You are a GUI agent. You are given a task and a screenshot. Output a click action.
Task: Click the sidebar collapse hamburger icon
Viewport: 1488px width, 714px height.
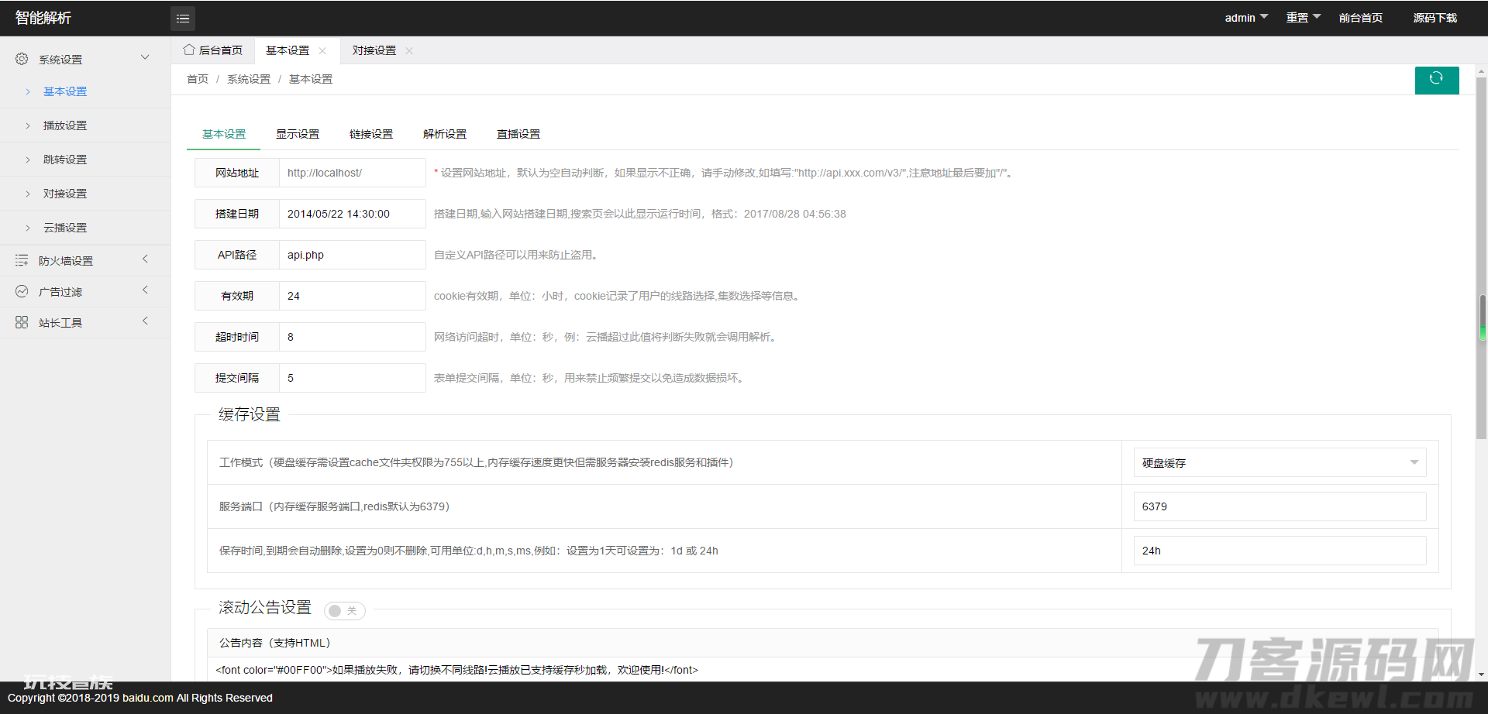pyautogui.click(x=183, y=19)
